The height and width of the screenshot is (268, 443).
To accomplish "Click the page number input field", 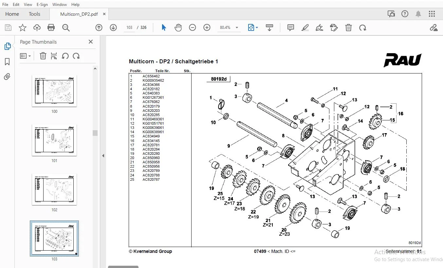I will pos(129,28).
